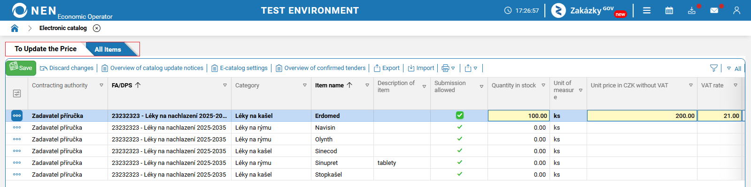Toggle Submission allowed checkbox for Erdomed
Image resolution: width=751 pixels, height=187 pixels.
(x=460, y=116)
